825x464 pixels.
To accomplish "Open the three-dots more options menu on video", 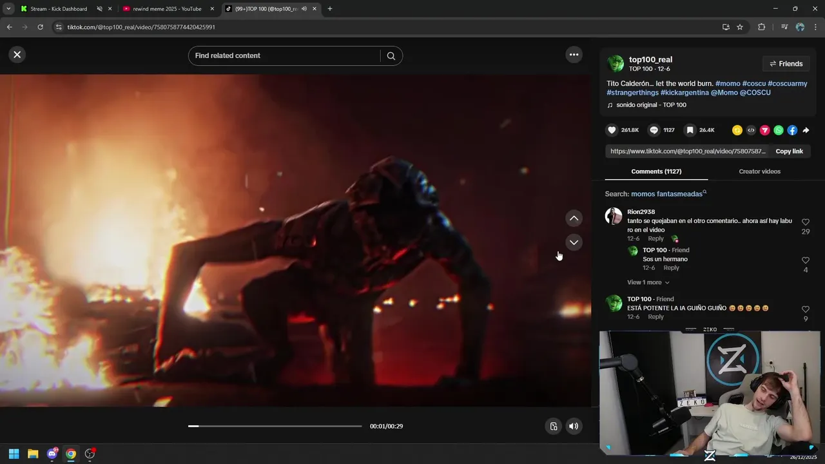I will (x=574, y=55).
